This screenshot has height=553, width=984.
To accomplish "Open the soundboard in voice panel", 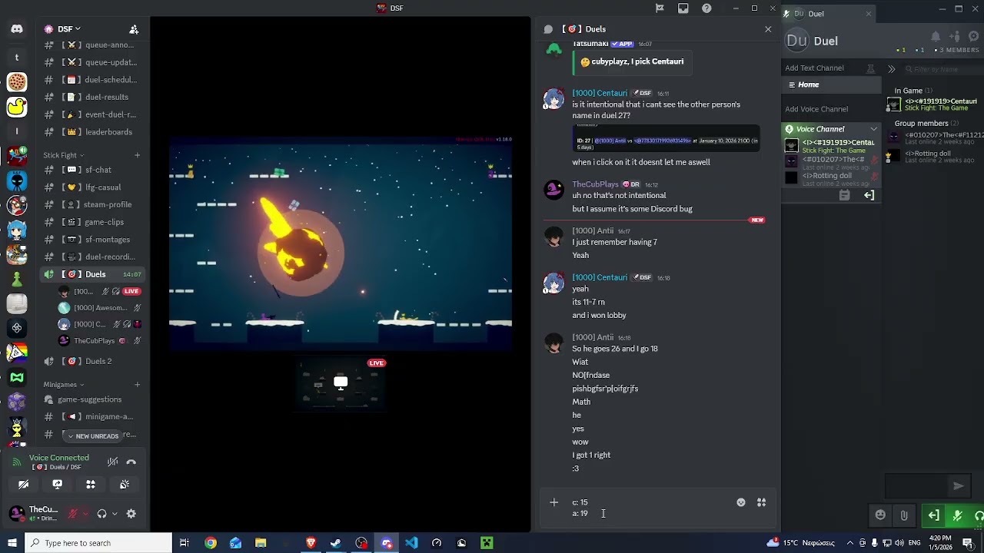I will (x=125, y=484).
